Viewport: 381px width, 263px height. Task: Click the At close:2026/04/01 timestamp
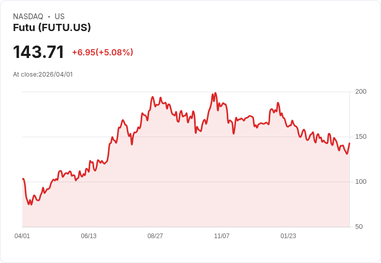[x=43, y=75]
